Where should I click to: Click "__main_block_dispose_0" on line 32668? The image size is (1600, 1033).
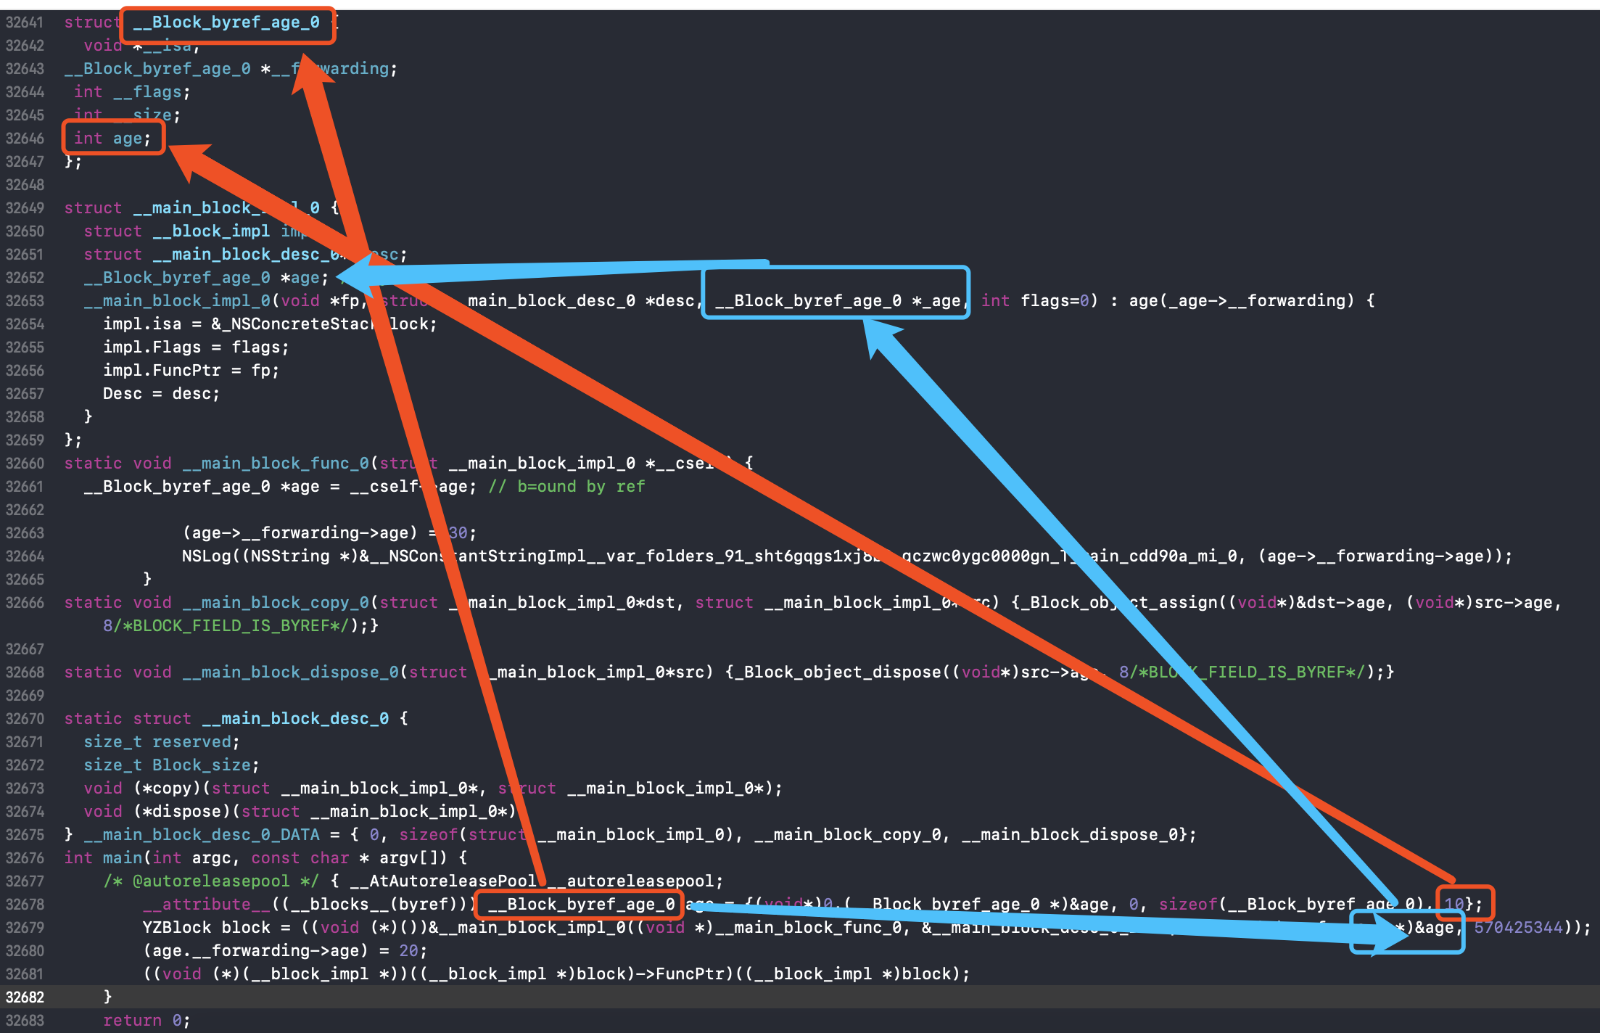290,672
